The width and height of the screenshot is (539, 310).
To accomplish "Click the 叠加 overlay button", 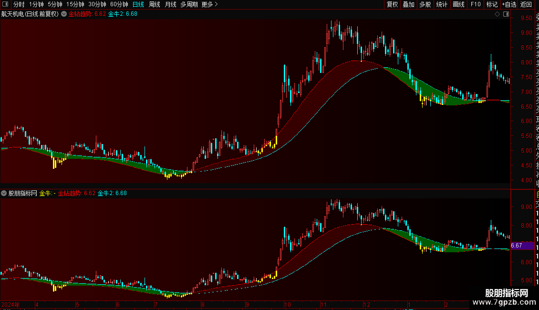I will 409,4.
